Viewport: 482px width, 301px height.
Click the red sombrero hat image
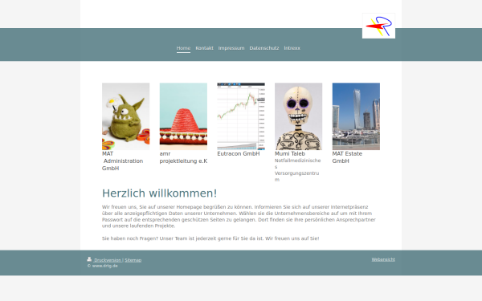(x=183, y=116)
